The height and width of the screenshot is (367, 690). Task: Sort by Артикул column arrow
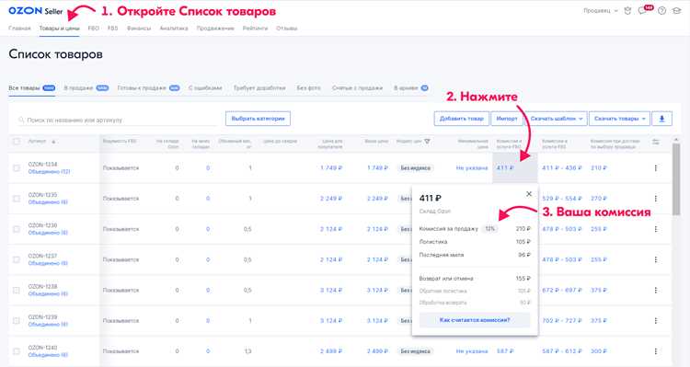[53, 142]
